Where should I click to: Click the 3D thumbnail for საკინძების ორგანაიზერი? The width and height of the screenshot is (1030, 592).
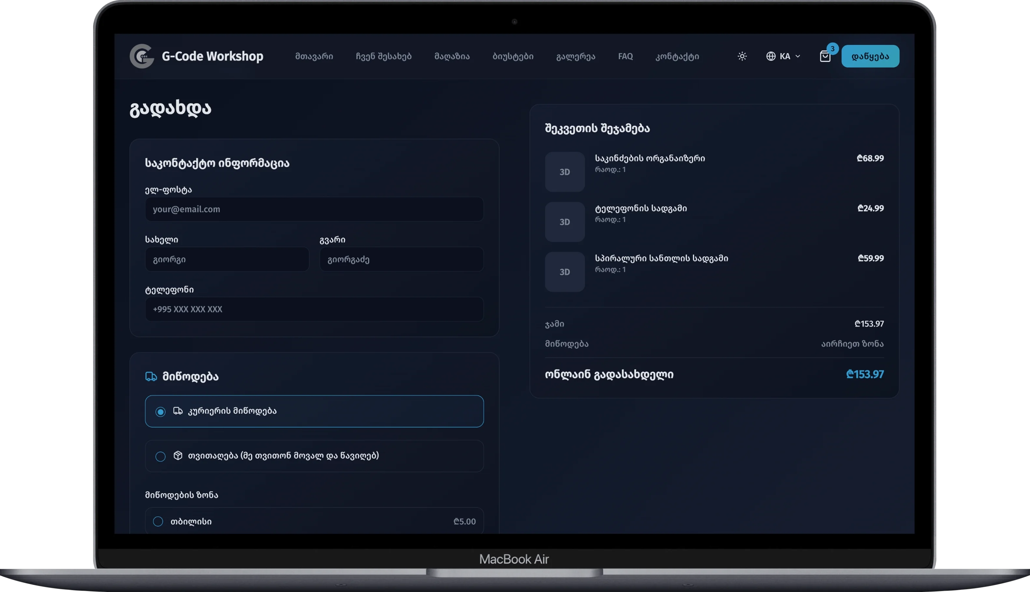[564, 172]
